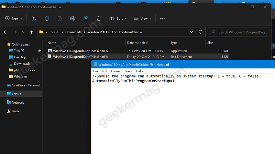This screenshot has height=154, width=275.
Task: Select the Text Document file name
Action: (x=80, y=57)
